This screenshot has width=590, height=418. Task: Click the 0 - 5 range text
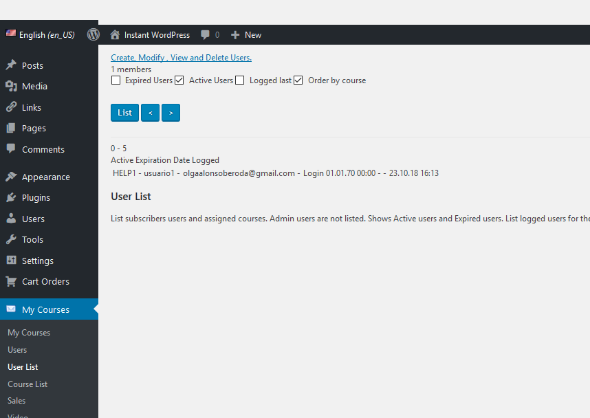[x=118, y=148]
